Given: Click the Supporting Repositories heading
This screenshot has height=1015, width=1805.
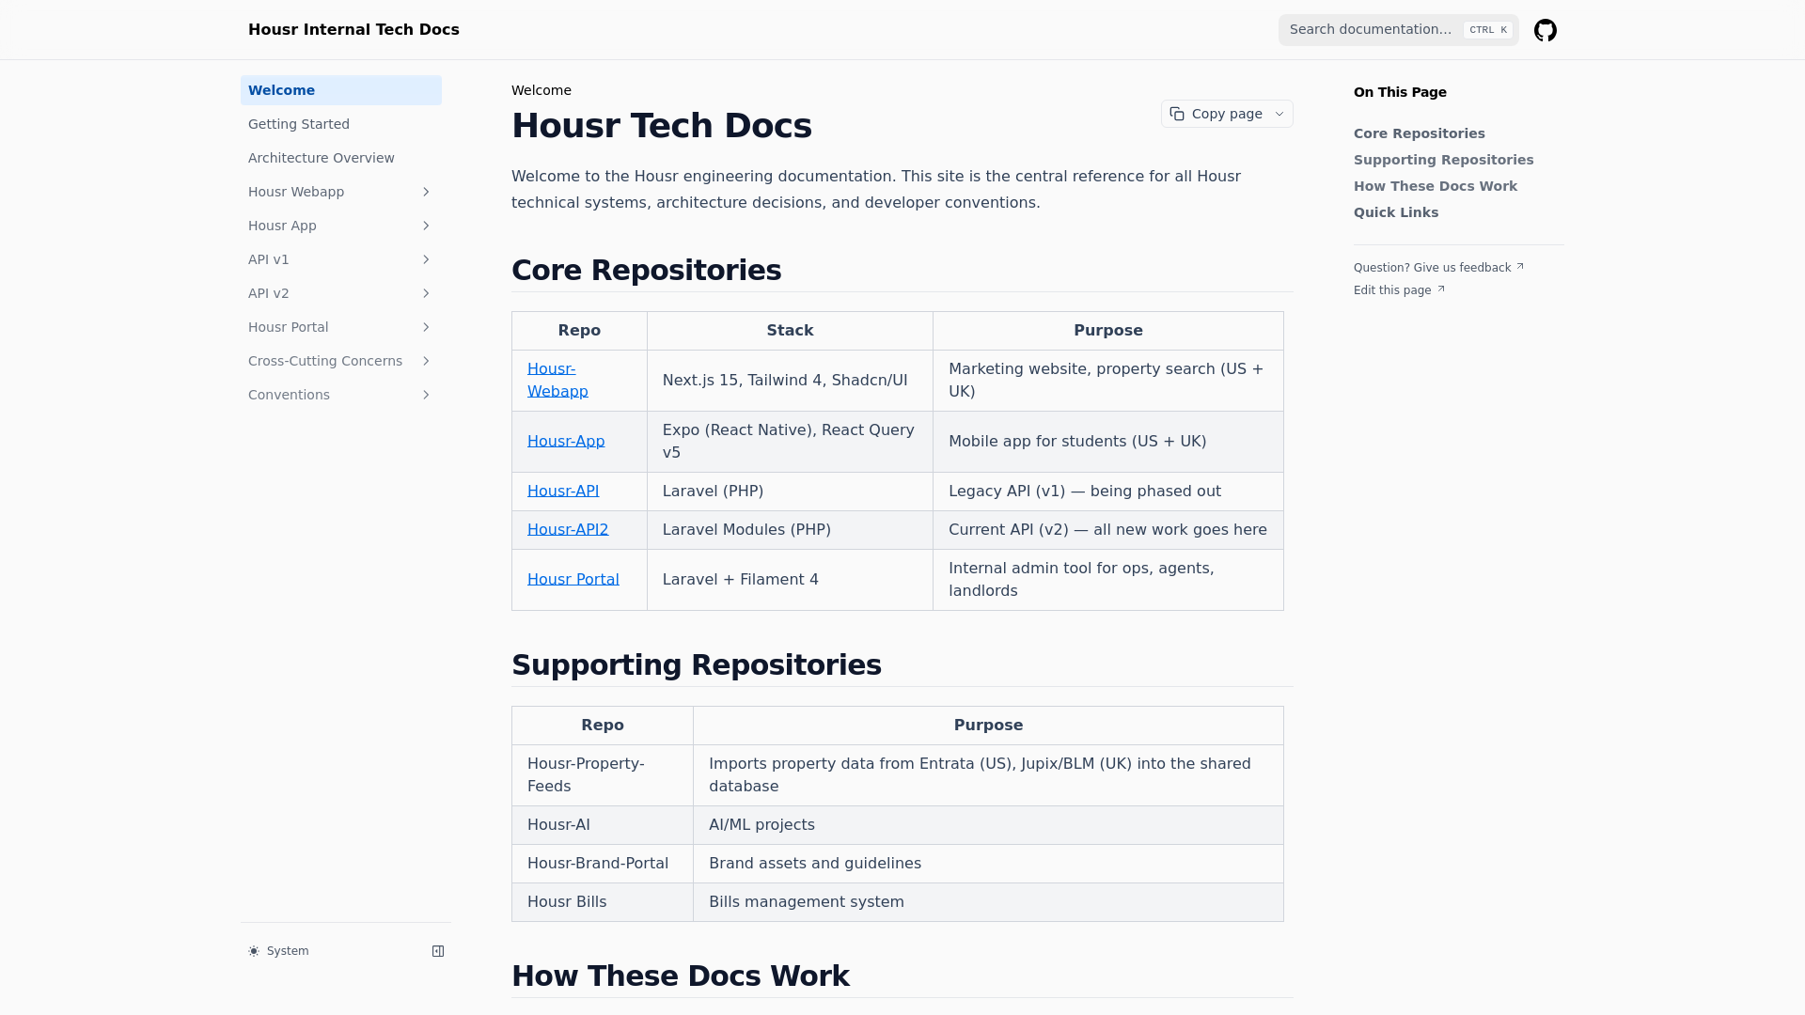Looking at the screenshot, I should (x=696, y=665).
